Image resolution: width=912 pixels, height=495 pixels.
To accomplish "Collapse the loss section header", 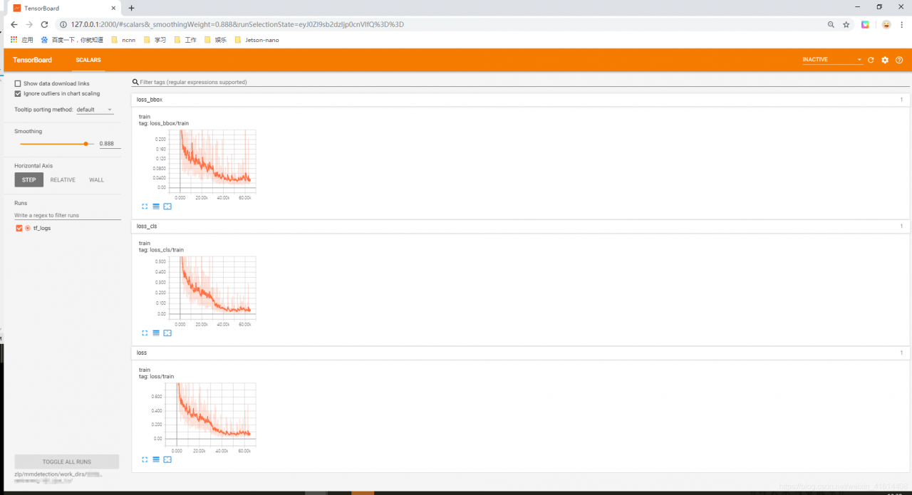I will 520,353.
